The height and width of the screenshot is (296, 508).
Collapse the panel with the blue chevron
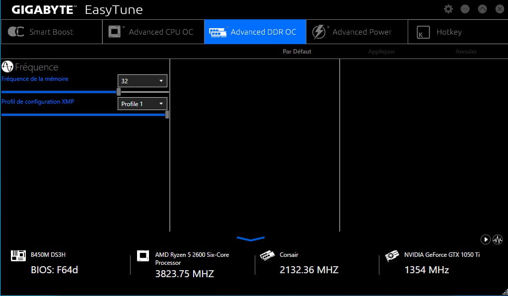[251, 238]
